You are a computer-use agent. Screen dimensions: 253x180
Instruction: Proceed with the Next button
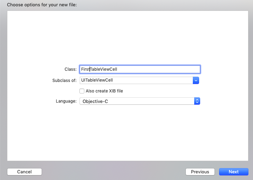(234, 172)
